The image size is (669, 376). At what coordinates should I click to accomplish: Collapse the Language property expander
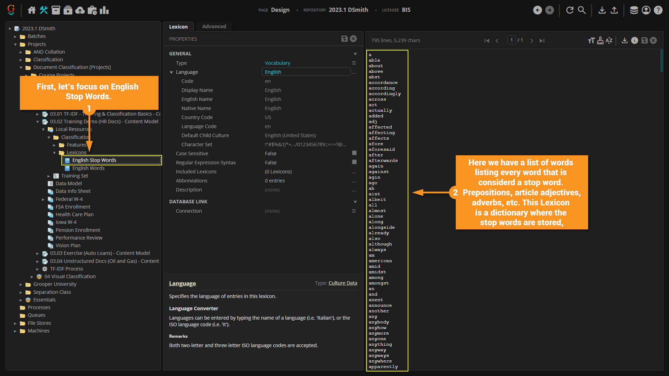coord(171,72)
